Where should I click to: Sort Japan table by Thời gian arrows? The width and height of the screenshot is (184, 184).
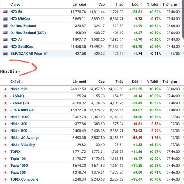click(179, 82)
